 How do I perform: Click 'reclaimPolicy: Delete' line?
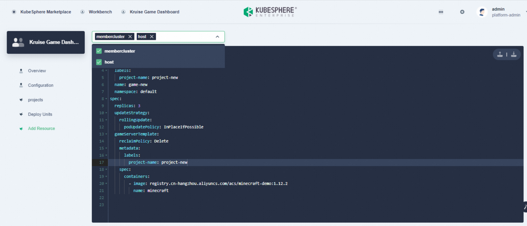click(144, 141)
